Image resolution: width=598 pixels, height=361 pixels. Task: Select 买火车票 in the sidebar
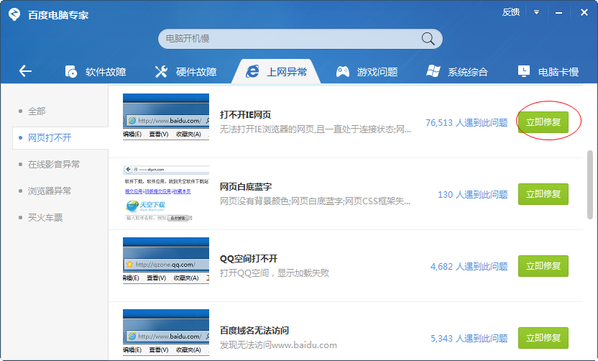45,217
